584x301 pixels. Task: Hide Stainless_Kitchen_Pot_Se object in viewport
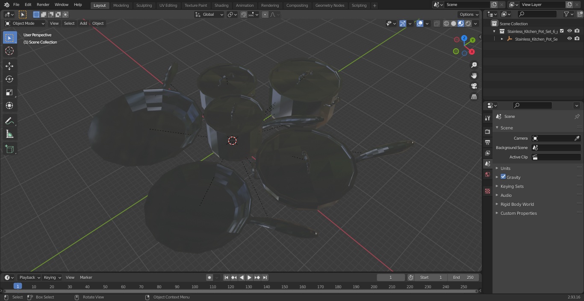point(569,39)
